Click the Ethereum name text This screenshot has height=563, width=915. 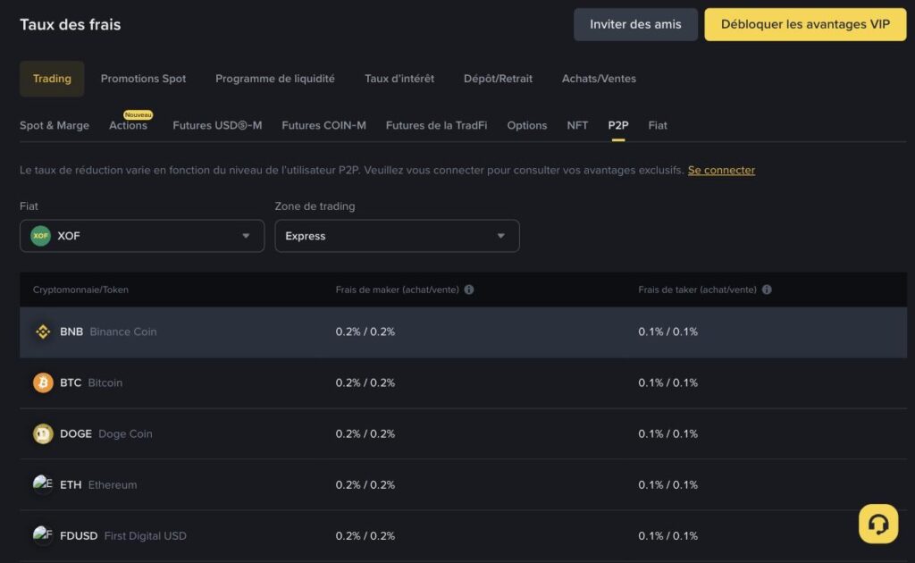click(113, 485)
